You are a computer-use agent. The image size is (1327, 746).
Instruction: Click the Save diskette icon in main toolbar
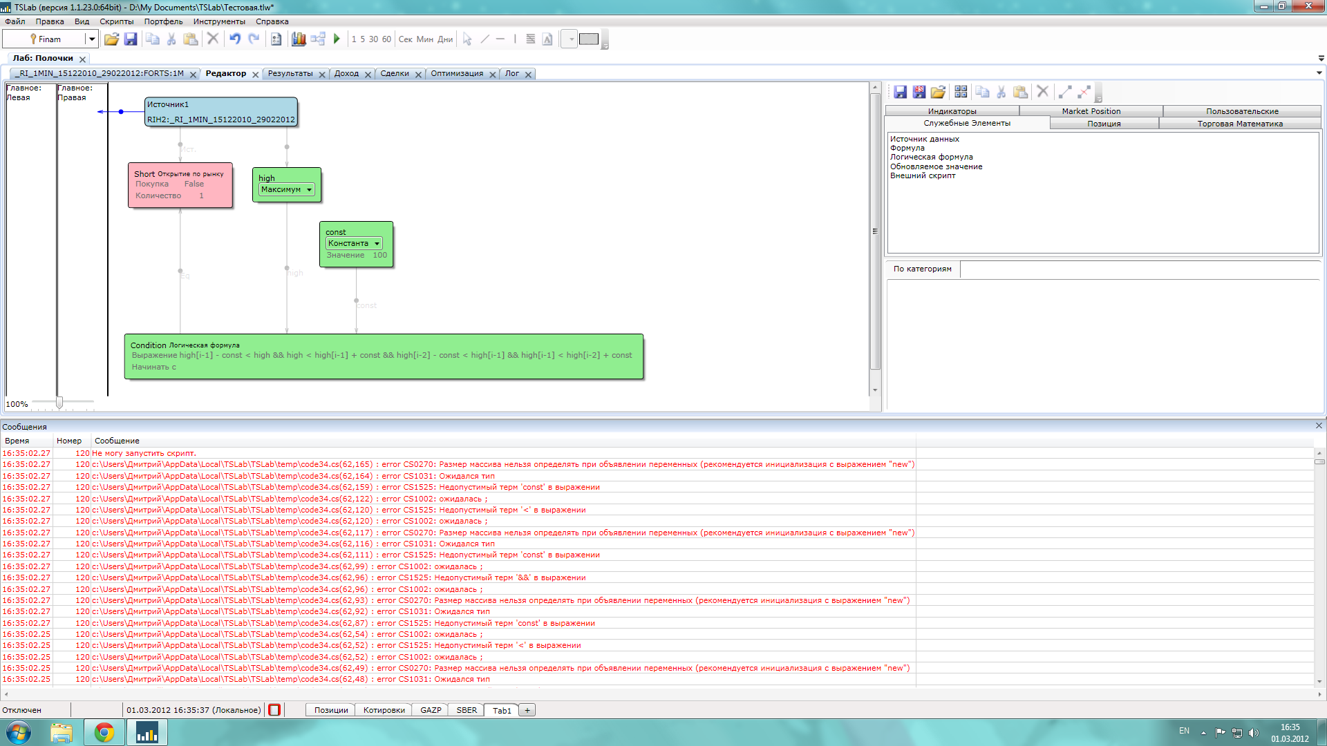pyautogui.click(x=131, y=39)
